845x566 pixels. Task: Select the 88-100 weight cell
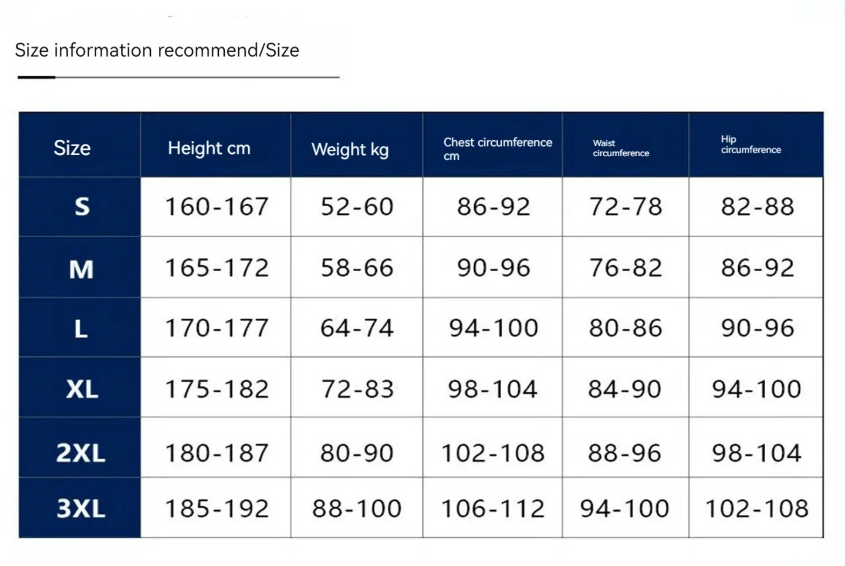tap(357, 507)
